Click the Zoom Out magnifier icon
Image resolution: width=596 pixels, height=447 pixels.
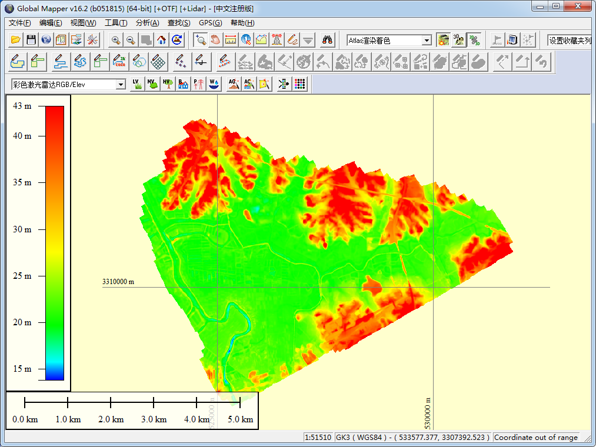131,39
